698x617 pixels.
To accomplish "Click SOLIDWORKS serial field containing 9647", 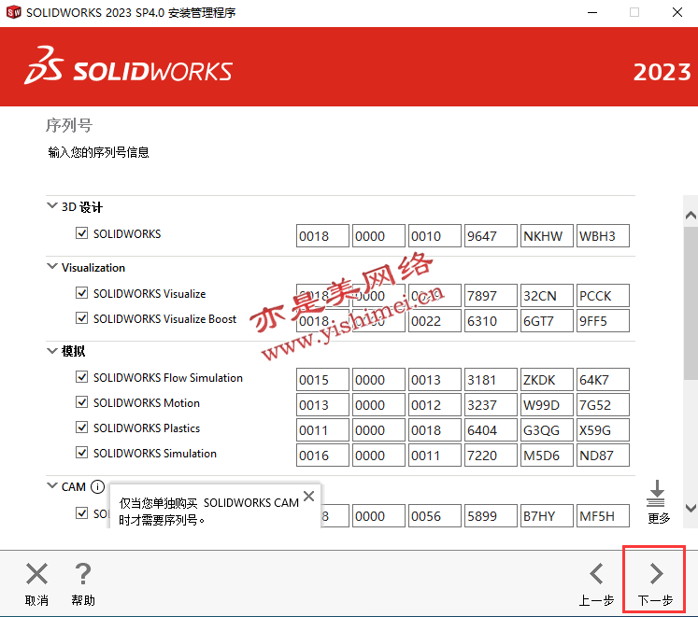I will [x=491, y=236].
